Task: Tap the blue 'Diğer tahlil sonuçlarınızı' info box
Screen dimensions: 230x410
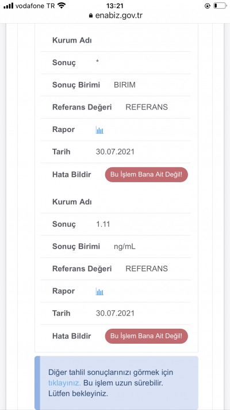Action: point(116,383)
